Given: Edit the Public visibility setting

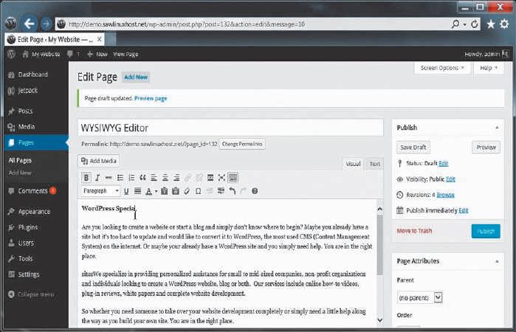Looking at the screenshot, I should 450,179.
